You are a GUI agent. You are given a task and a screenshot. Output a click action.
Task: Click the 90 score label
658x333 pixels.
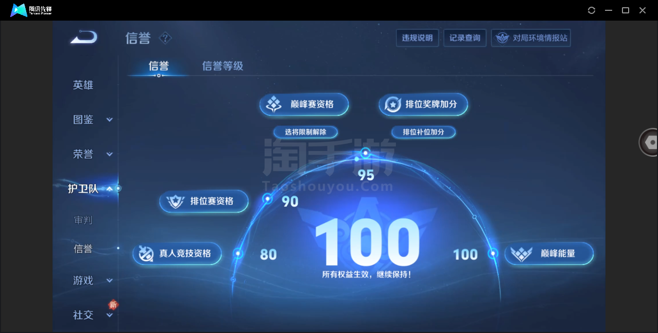(290, 202)
